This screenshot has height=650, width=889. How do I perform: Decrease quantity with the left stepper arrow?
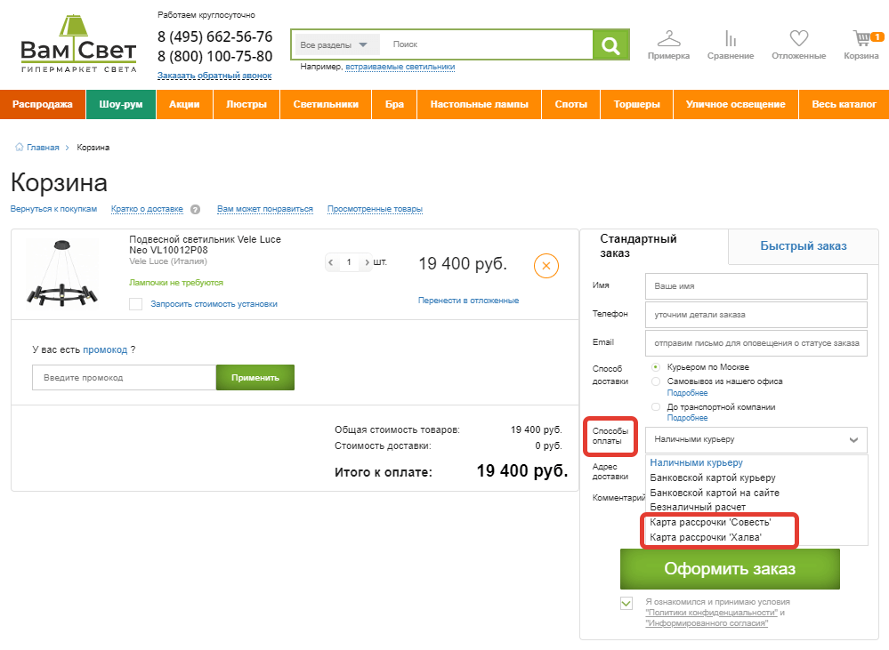click(332, 262)
